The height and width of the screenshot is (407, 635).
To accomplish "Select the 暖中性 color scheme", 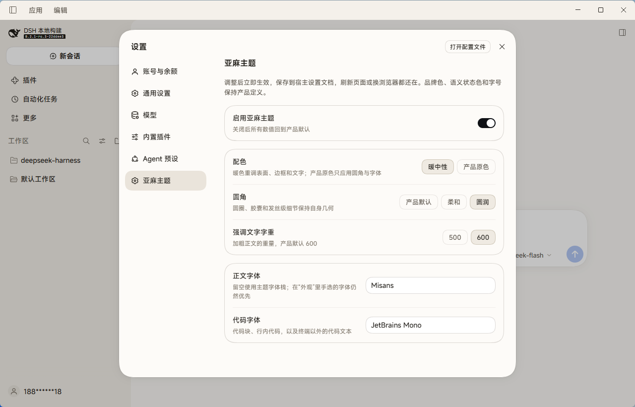I will pos(438,167).
